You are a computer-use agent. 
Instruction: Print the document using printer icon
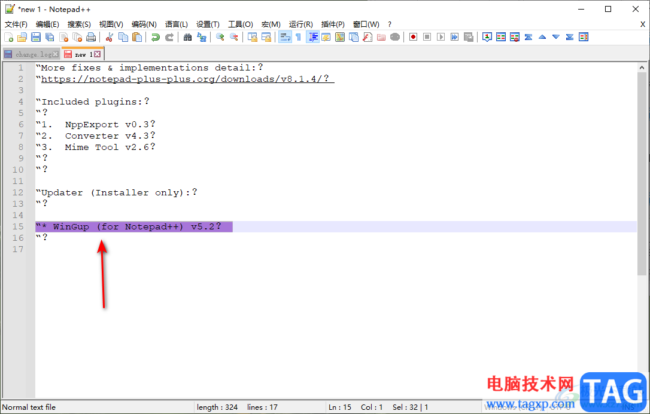tap(91, 37)
